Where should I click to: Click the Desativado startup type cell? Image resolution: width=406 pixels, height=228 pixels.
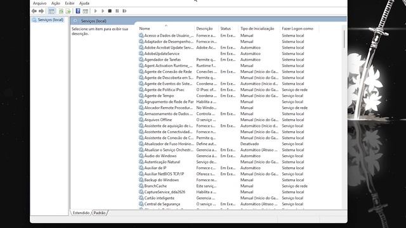click(249, 144)
